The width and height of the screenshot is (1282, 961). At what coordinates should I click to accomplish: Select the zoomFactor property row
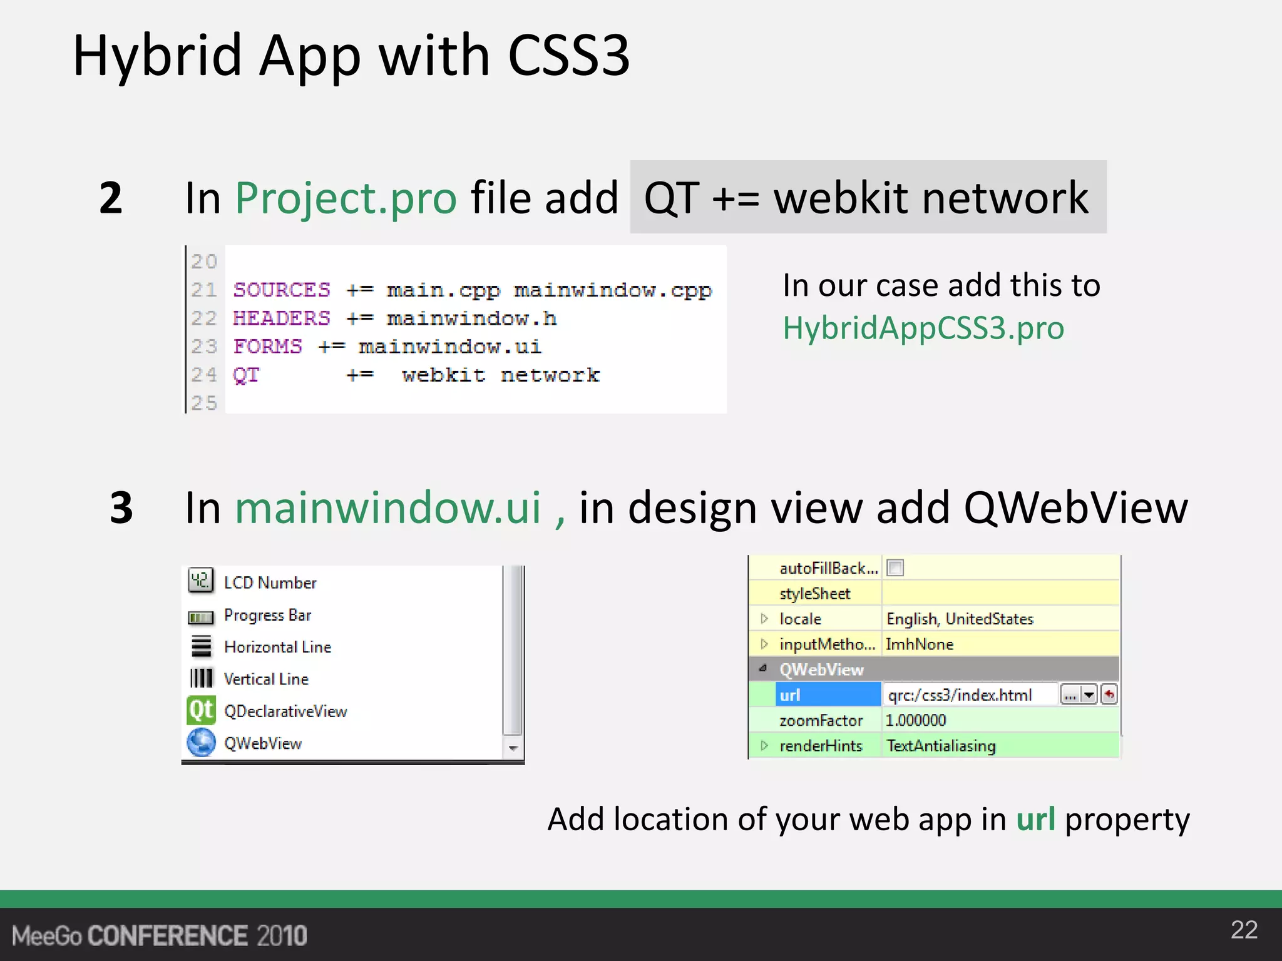(821, 720)
